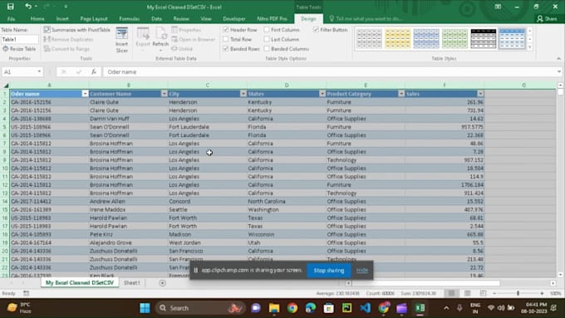Click Summarize with PivotTable

tap(77, 30)
